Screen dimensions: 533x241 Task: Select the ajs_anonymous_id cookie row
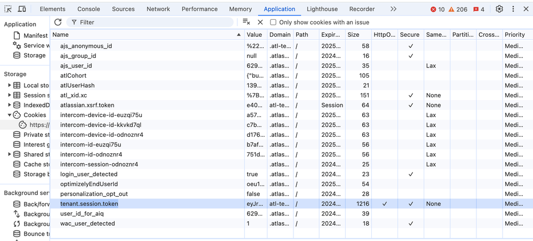click(291, 46)
